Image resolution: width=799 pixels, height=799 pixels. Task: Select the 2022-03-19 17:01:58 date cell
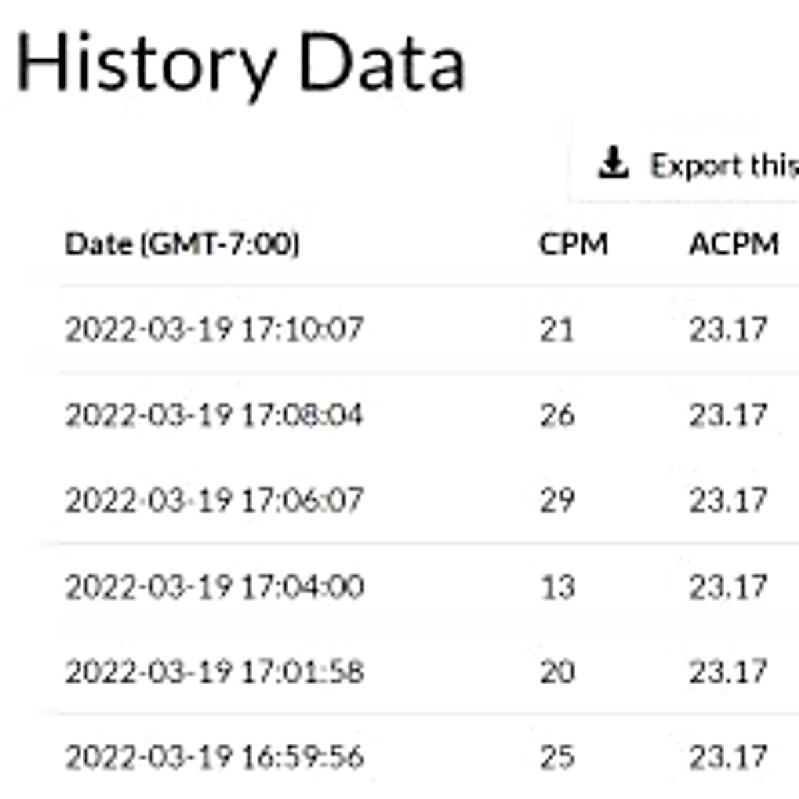coord(214,671)
